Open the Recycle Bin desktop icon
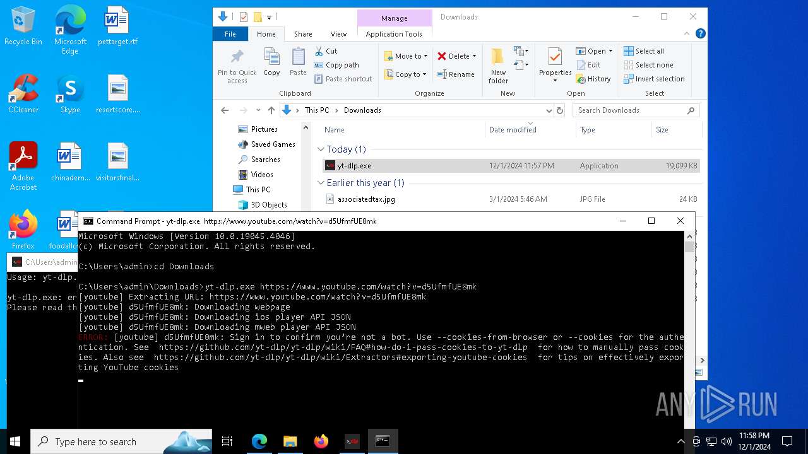The width and height of the screenshot is (808, 454). click(x=23, y=26)
